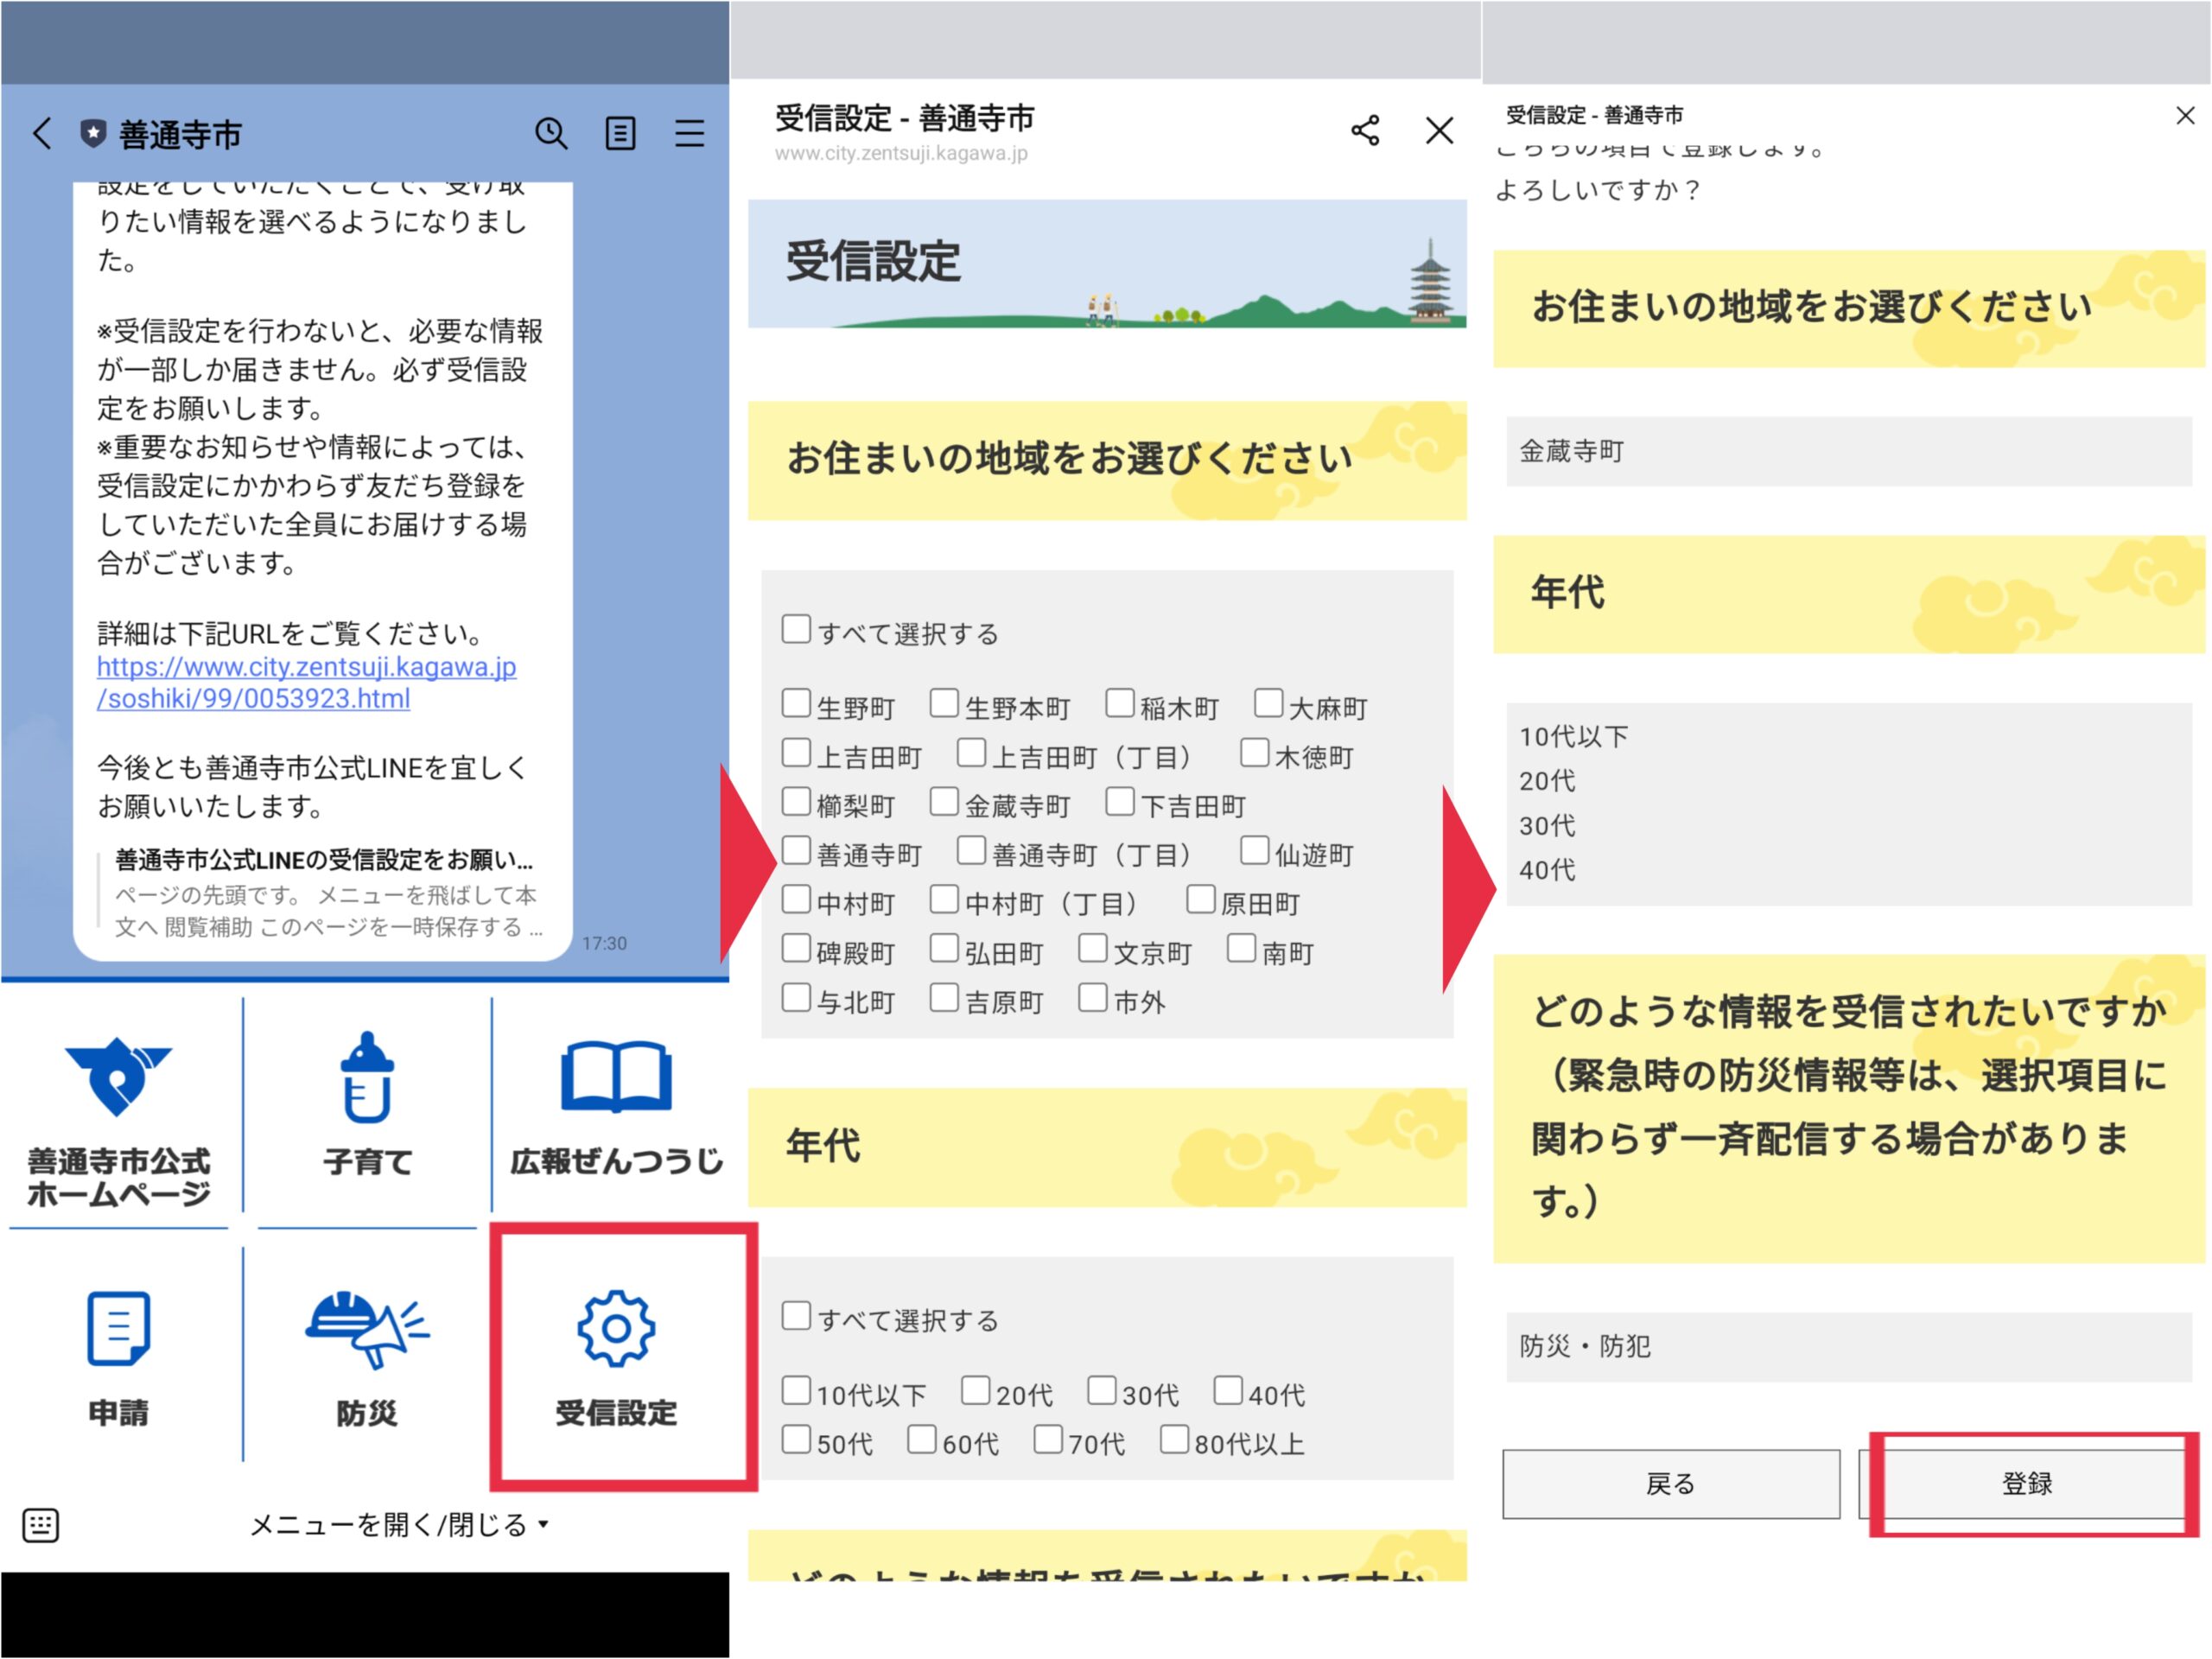Screen dimensions: 2212x1659
Task: Check the 40代 age checkbox
Action: point(1228,1390)
